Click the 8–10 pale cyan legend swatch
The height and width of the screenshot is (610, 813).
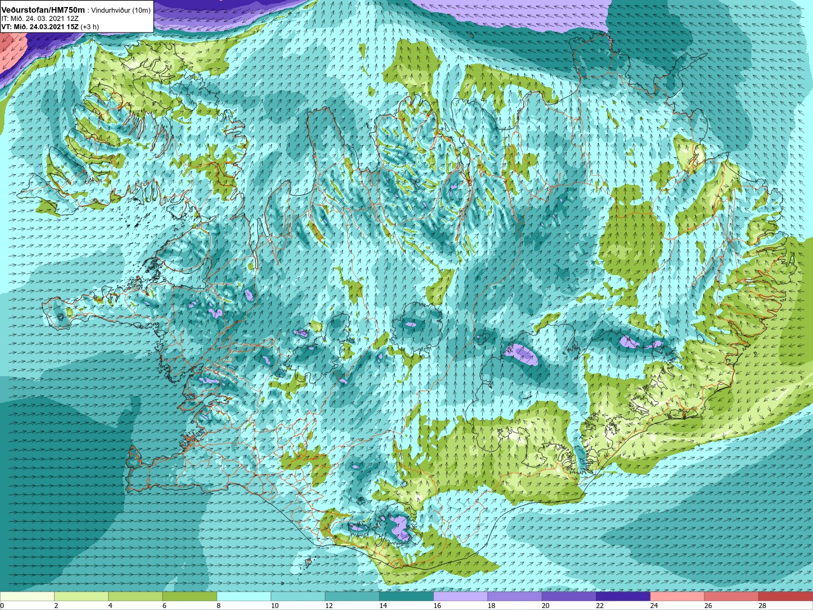pos(244,597)
